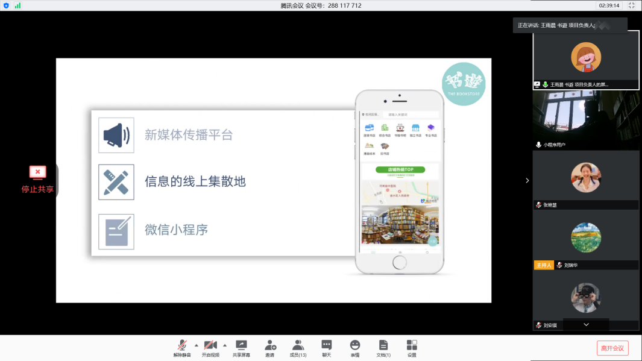Click the network signal strength icon
Screen dimensions: 642x361
pyautogui.click(x=17, y=5)
